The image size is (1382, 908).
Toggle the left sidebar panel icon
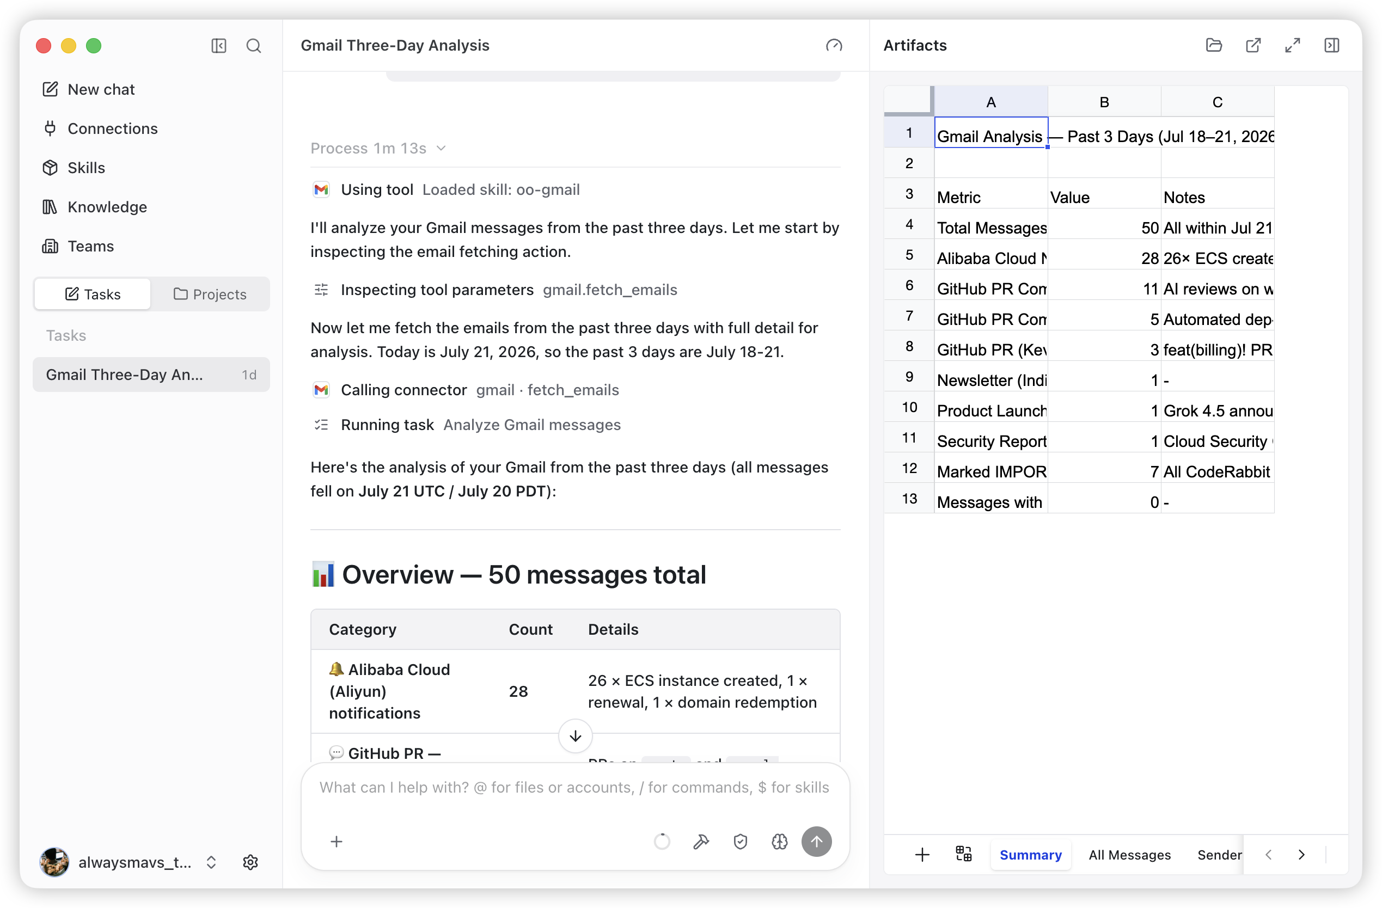click(219, 45)
